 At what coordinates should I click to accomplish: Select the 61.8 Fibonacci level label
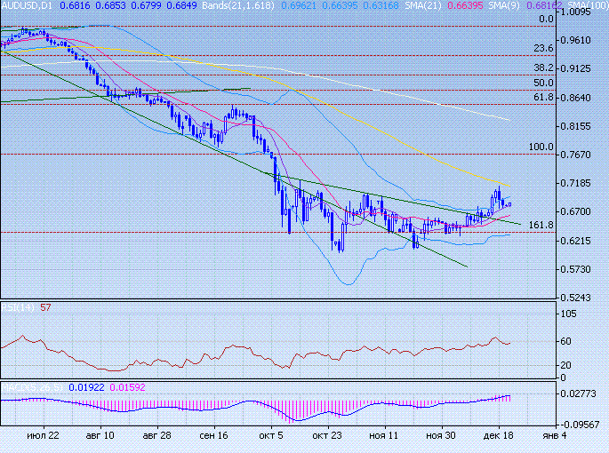(x=543, y=97)
